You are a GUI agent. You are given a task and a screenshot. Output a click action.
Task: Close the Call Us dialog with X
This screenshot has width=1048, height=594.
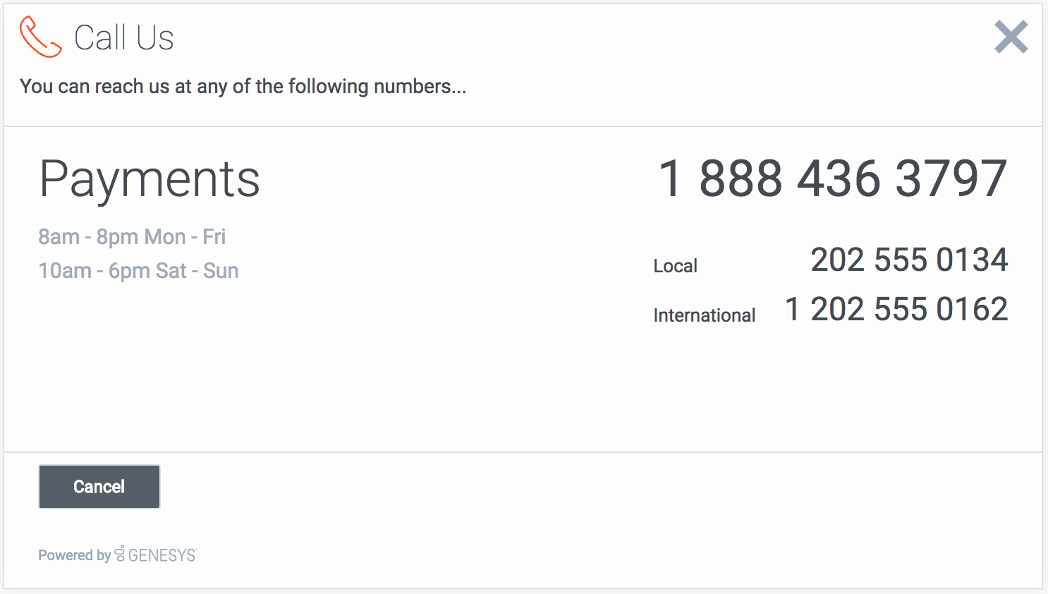click(1011, 37)
